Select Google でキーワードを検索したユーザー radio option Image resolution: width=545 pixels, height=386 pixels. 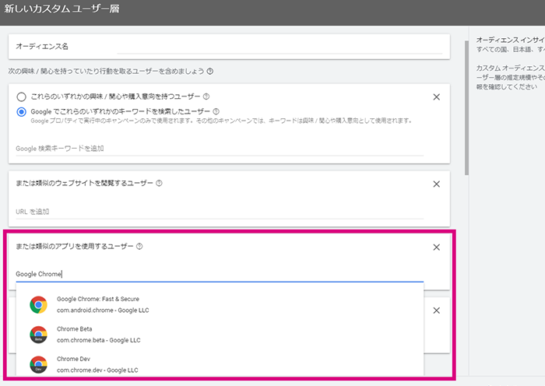click(x=22, y=112)
